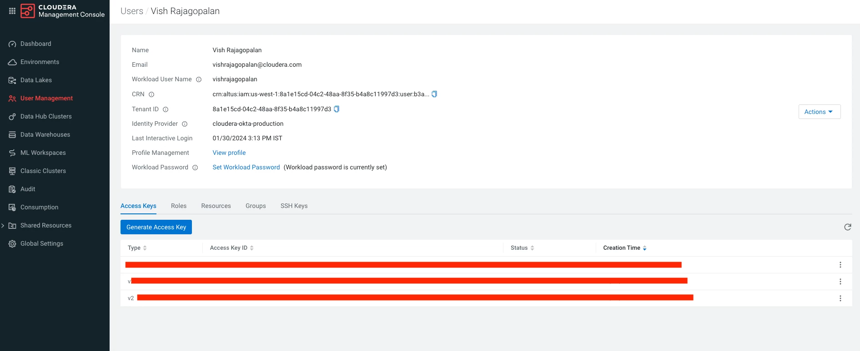Image resolution: width=860 pixels, height=351 pixels.
Task: Click the Classic Clusters icon
Action: 12,171
